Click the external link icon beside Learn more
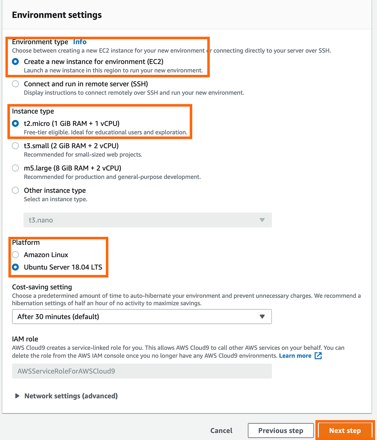 coord(318,356)
